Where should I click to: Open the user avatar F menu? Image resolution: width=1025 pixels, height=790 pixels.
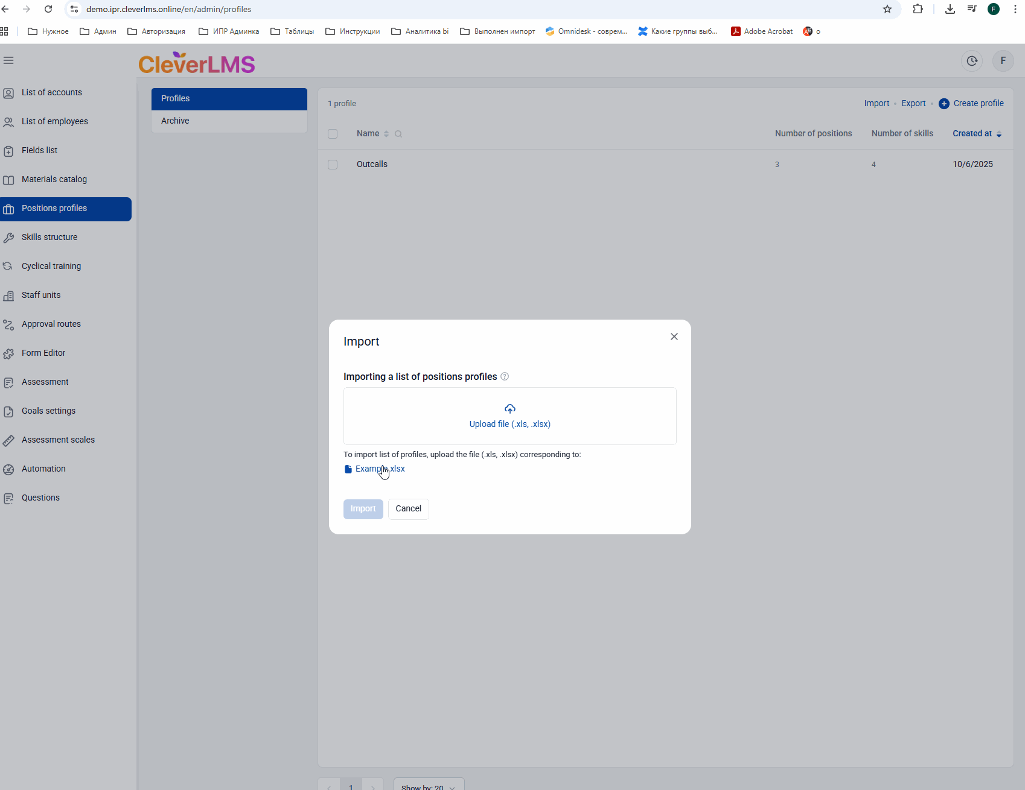(1003, 61)
